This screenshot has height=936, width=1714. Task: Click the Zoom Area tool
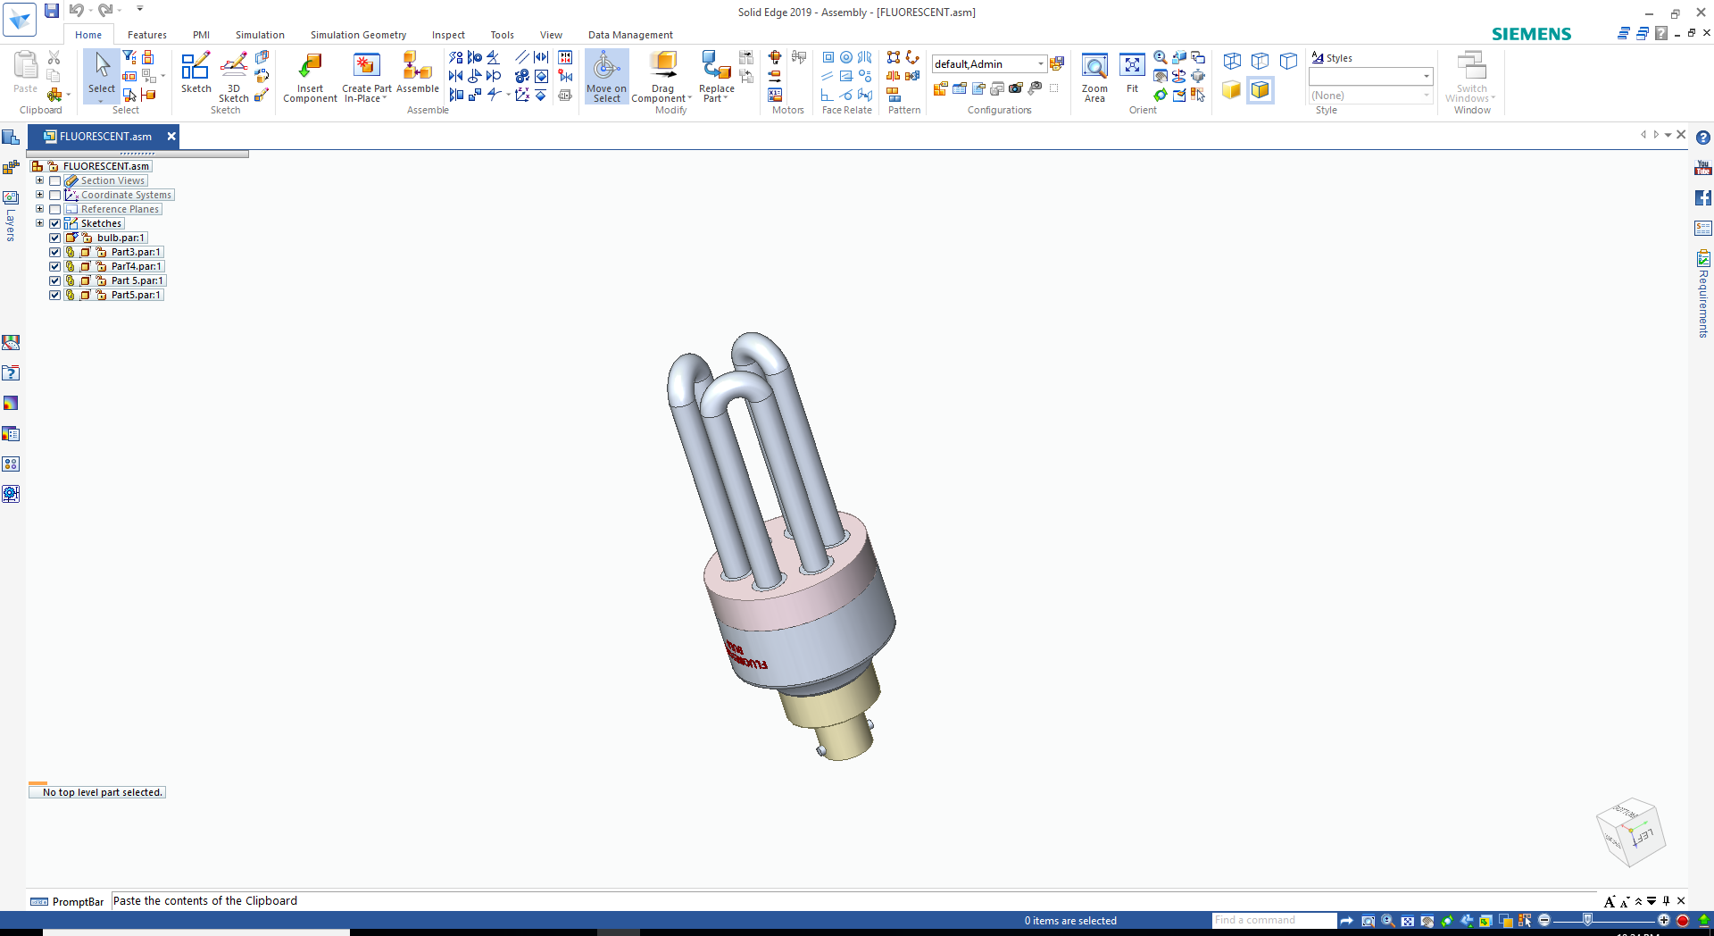(1094, 77)
